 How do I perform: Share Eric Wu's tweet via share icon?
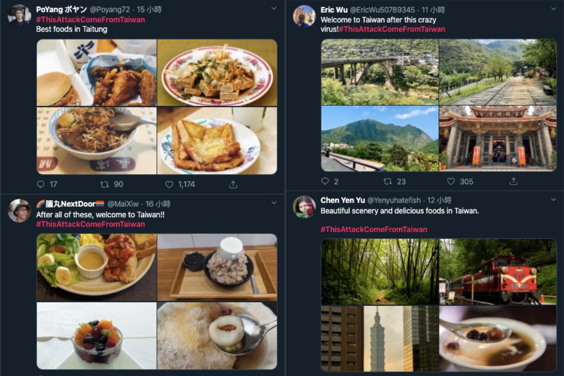(514, 181)
